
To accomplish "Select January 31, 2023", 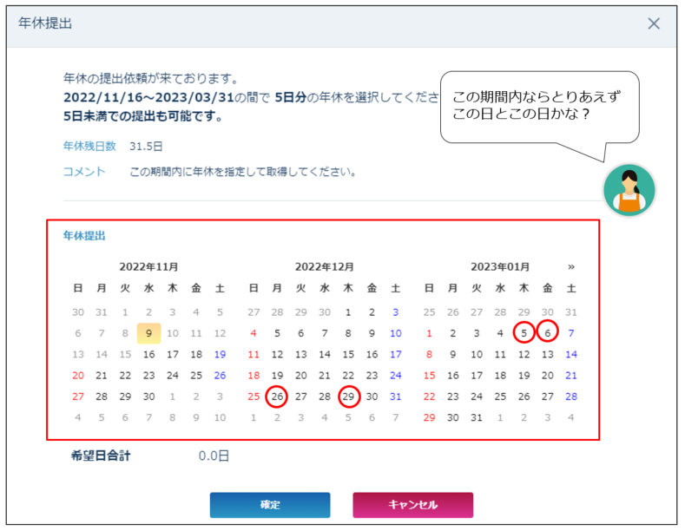I will [477, 417].
